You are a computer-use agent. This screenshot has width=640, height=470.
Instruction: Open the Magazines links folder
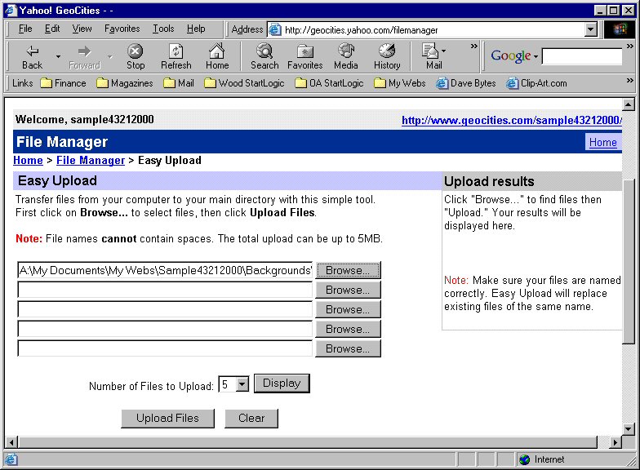click(125, 83)
